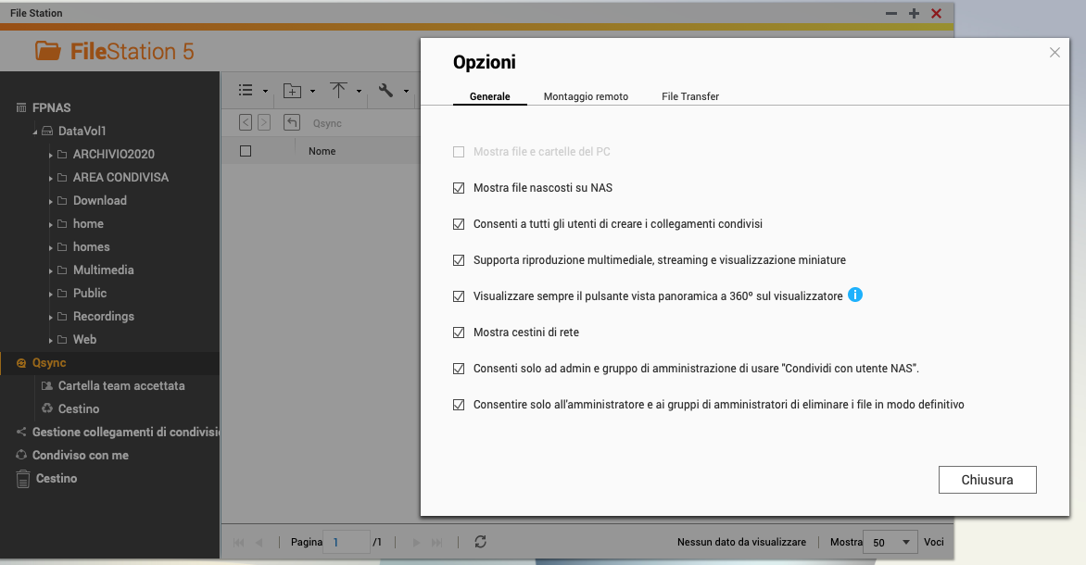
Task: Open the items per page dropdown
Action: 890,543
